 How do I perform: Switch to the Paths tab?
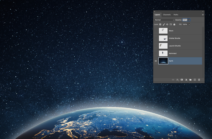click(176, 15)
